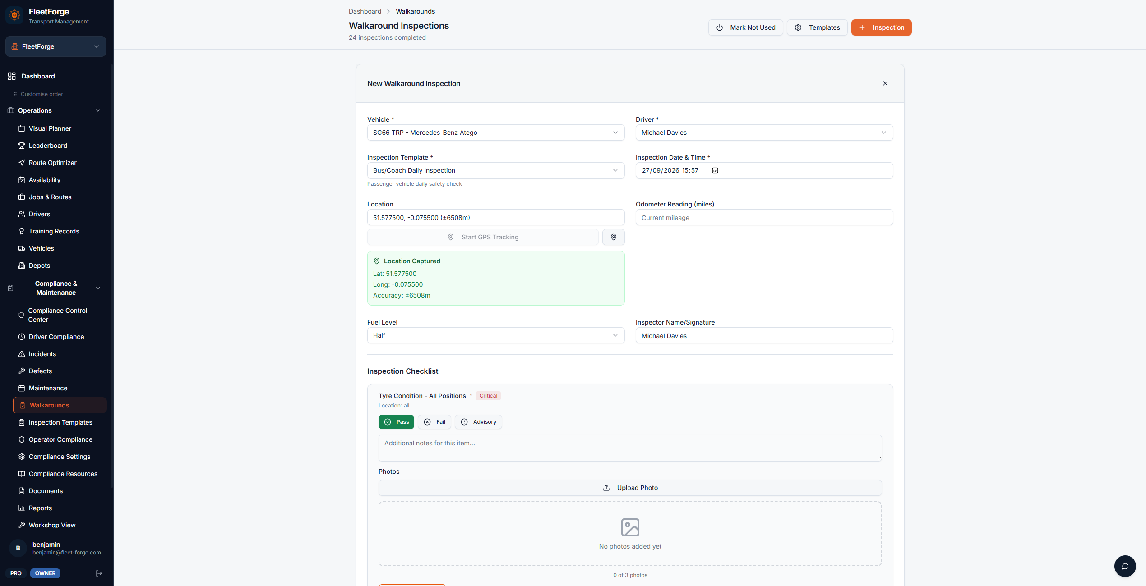Image resolution: width=1146 pixels, height=586 pixels.
Task: Close the New Walkaround Inspection form
Action: (885, 83)
